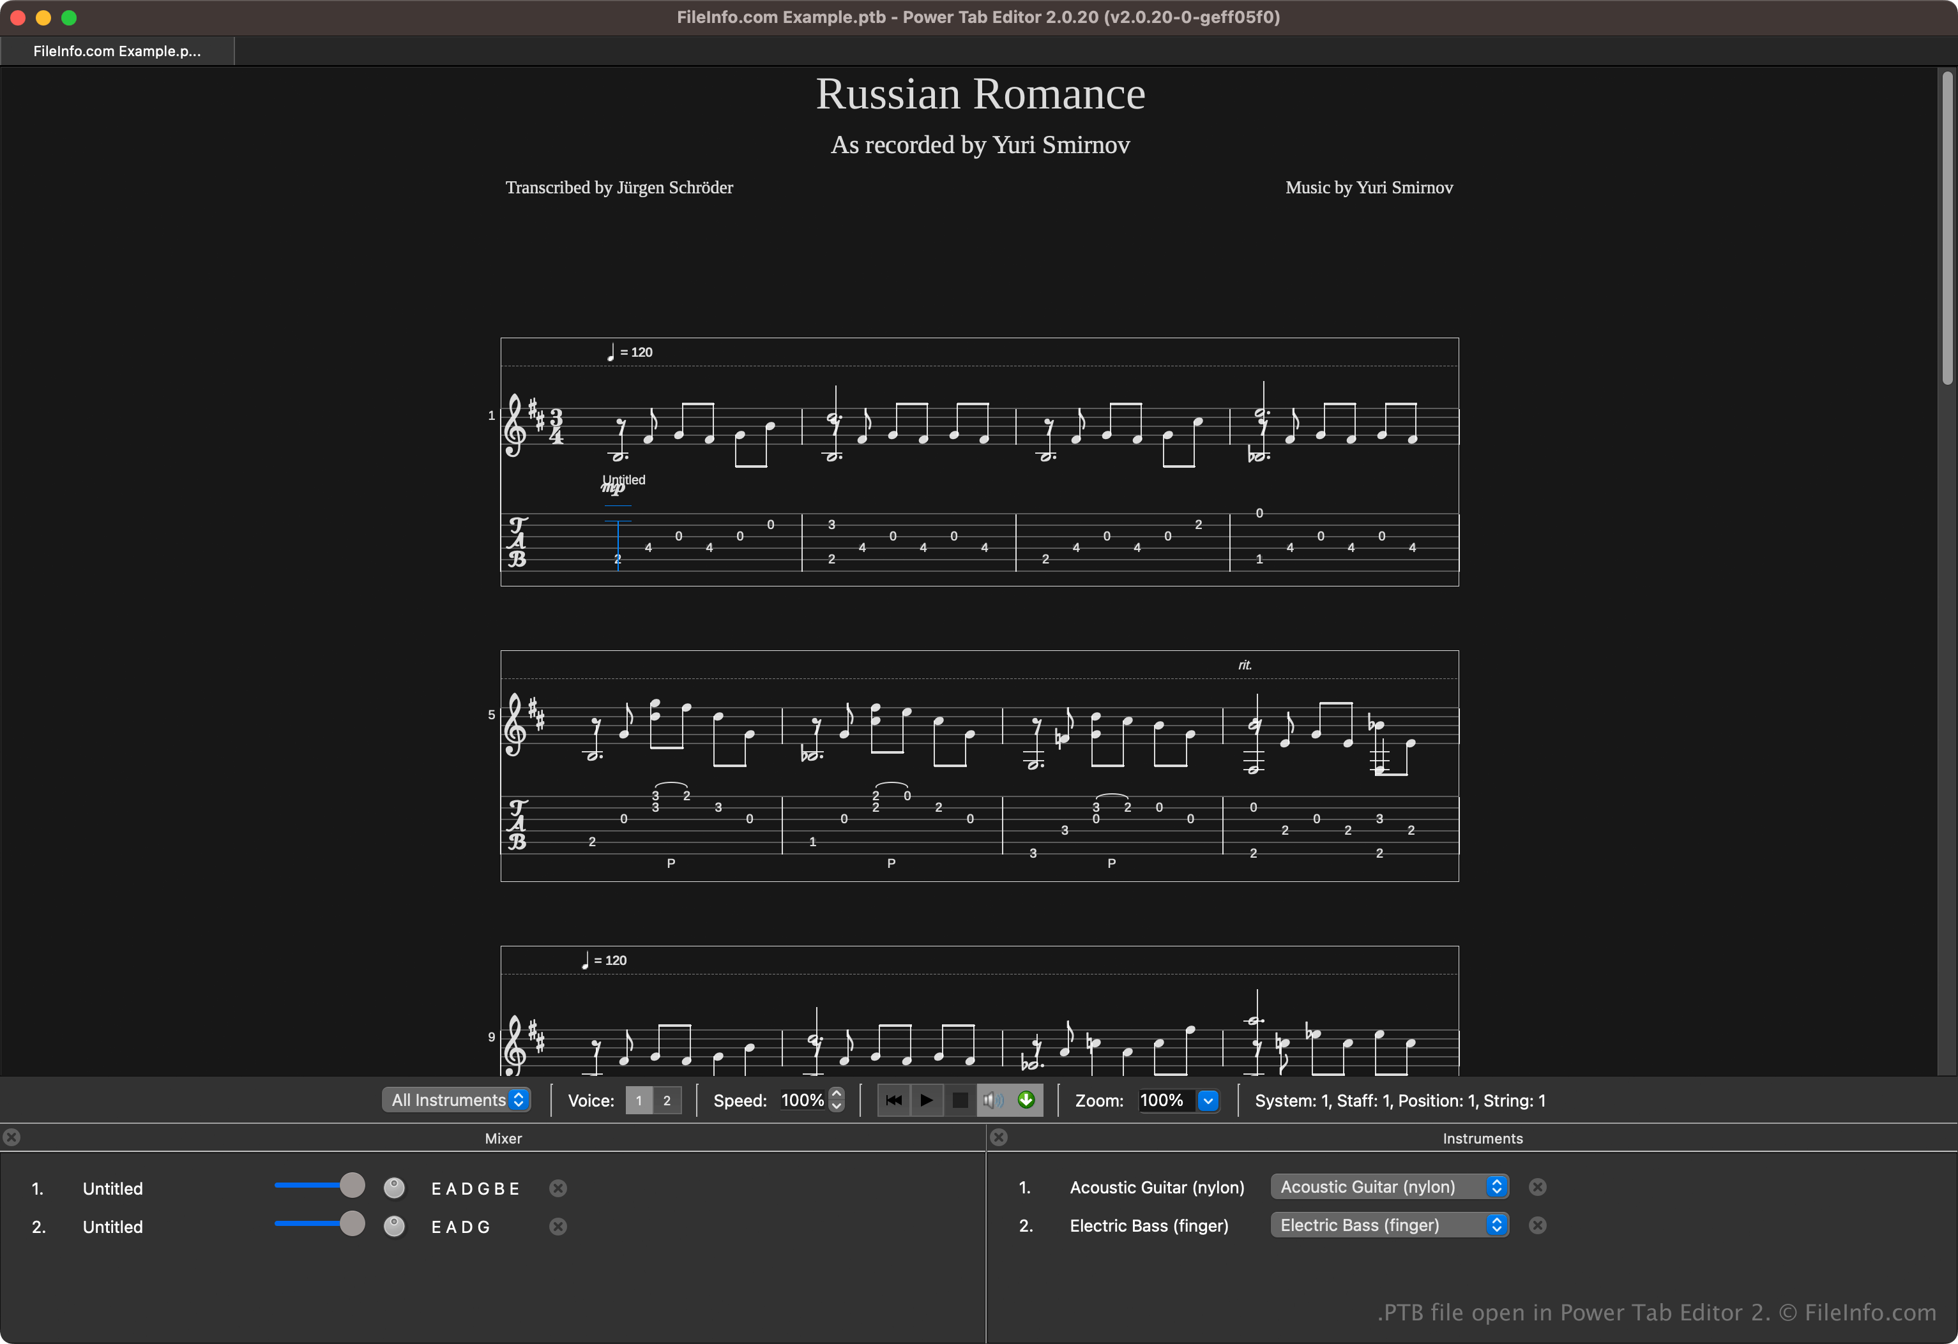Click the TAB clef of the first system

coord(517,542)
